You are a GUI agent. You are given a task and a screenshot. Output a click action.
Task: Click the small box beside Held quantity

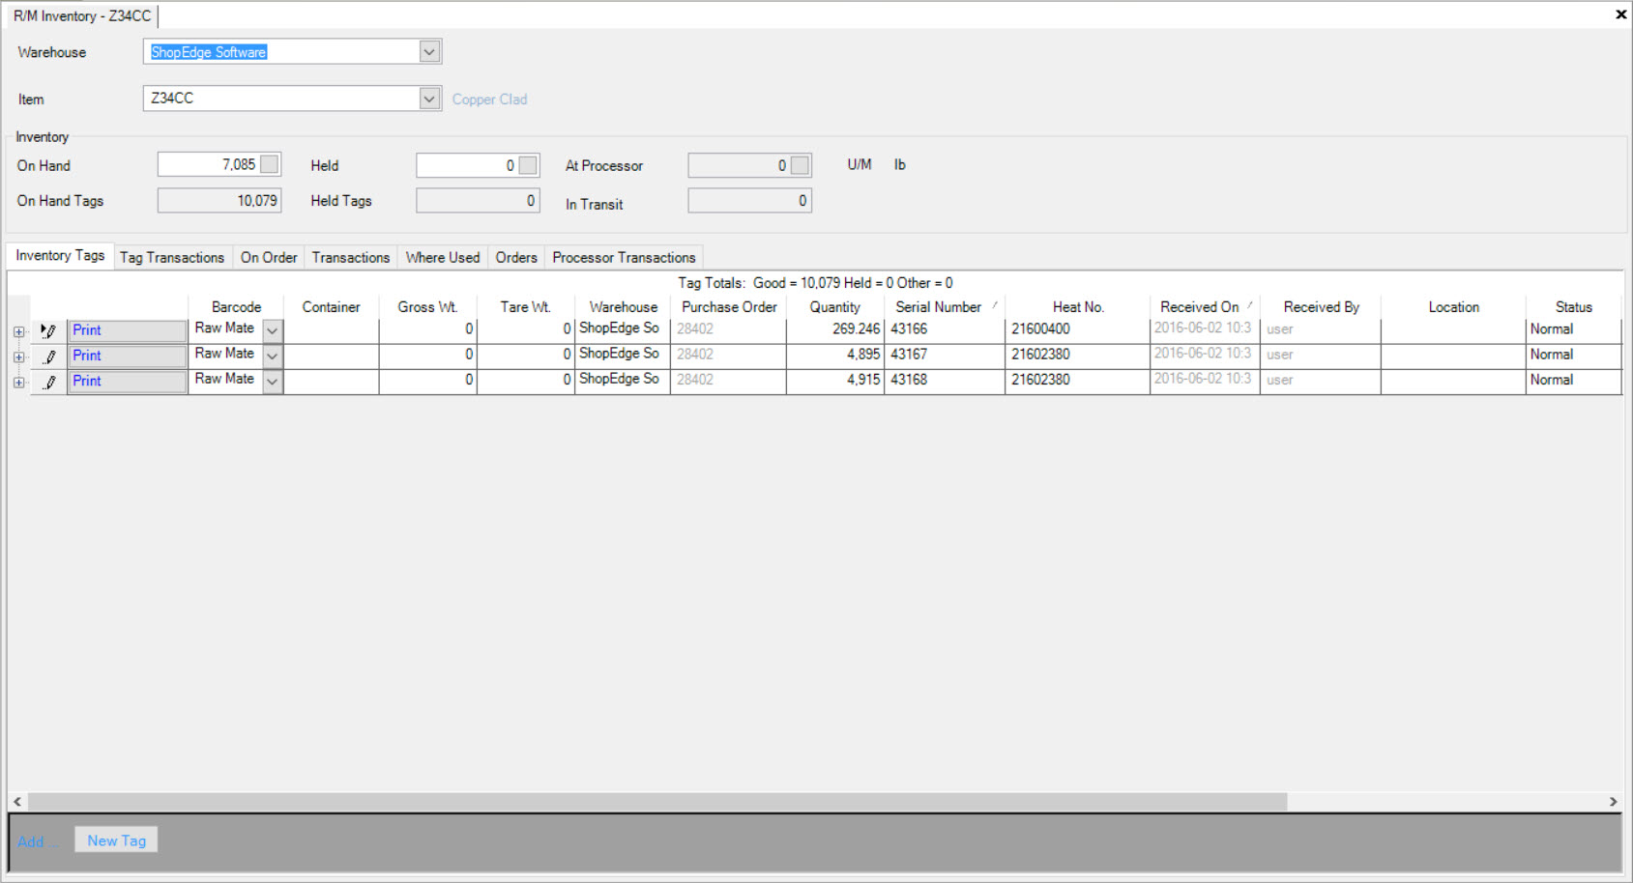(528, 165)
